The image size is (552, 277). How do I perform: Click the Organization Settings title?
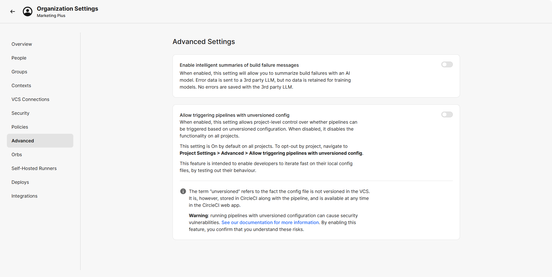click(x=67, y=9)
